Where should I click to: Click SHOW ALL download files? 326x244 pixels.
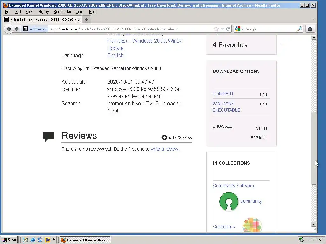click(222, 126)
